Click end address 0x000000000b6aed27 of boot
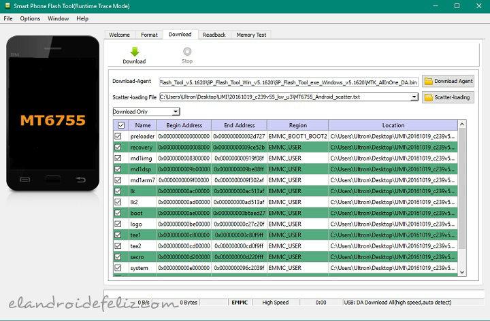This screenshot has width=490, height=321. pos(240,213)
